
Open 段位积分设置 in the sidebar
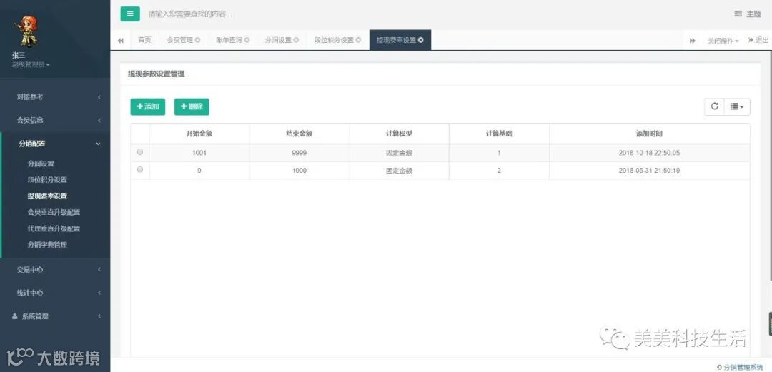point(47,180)
